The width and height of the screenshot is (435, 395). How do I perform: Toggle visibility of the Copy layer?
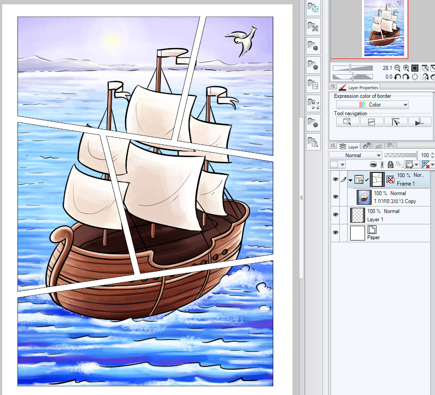[336, 197]
